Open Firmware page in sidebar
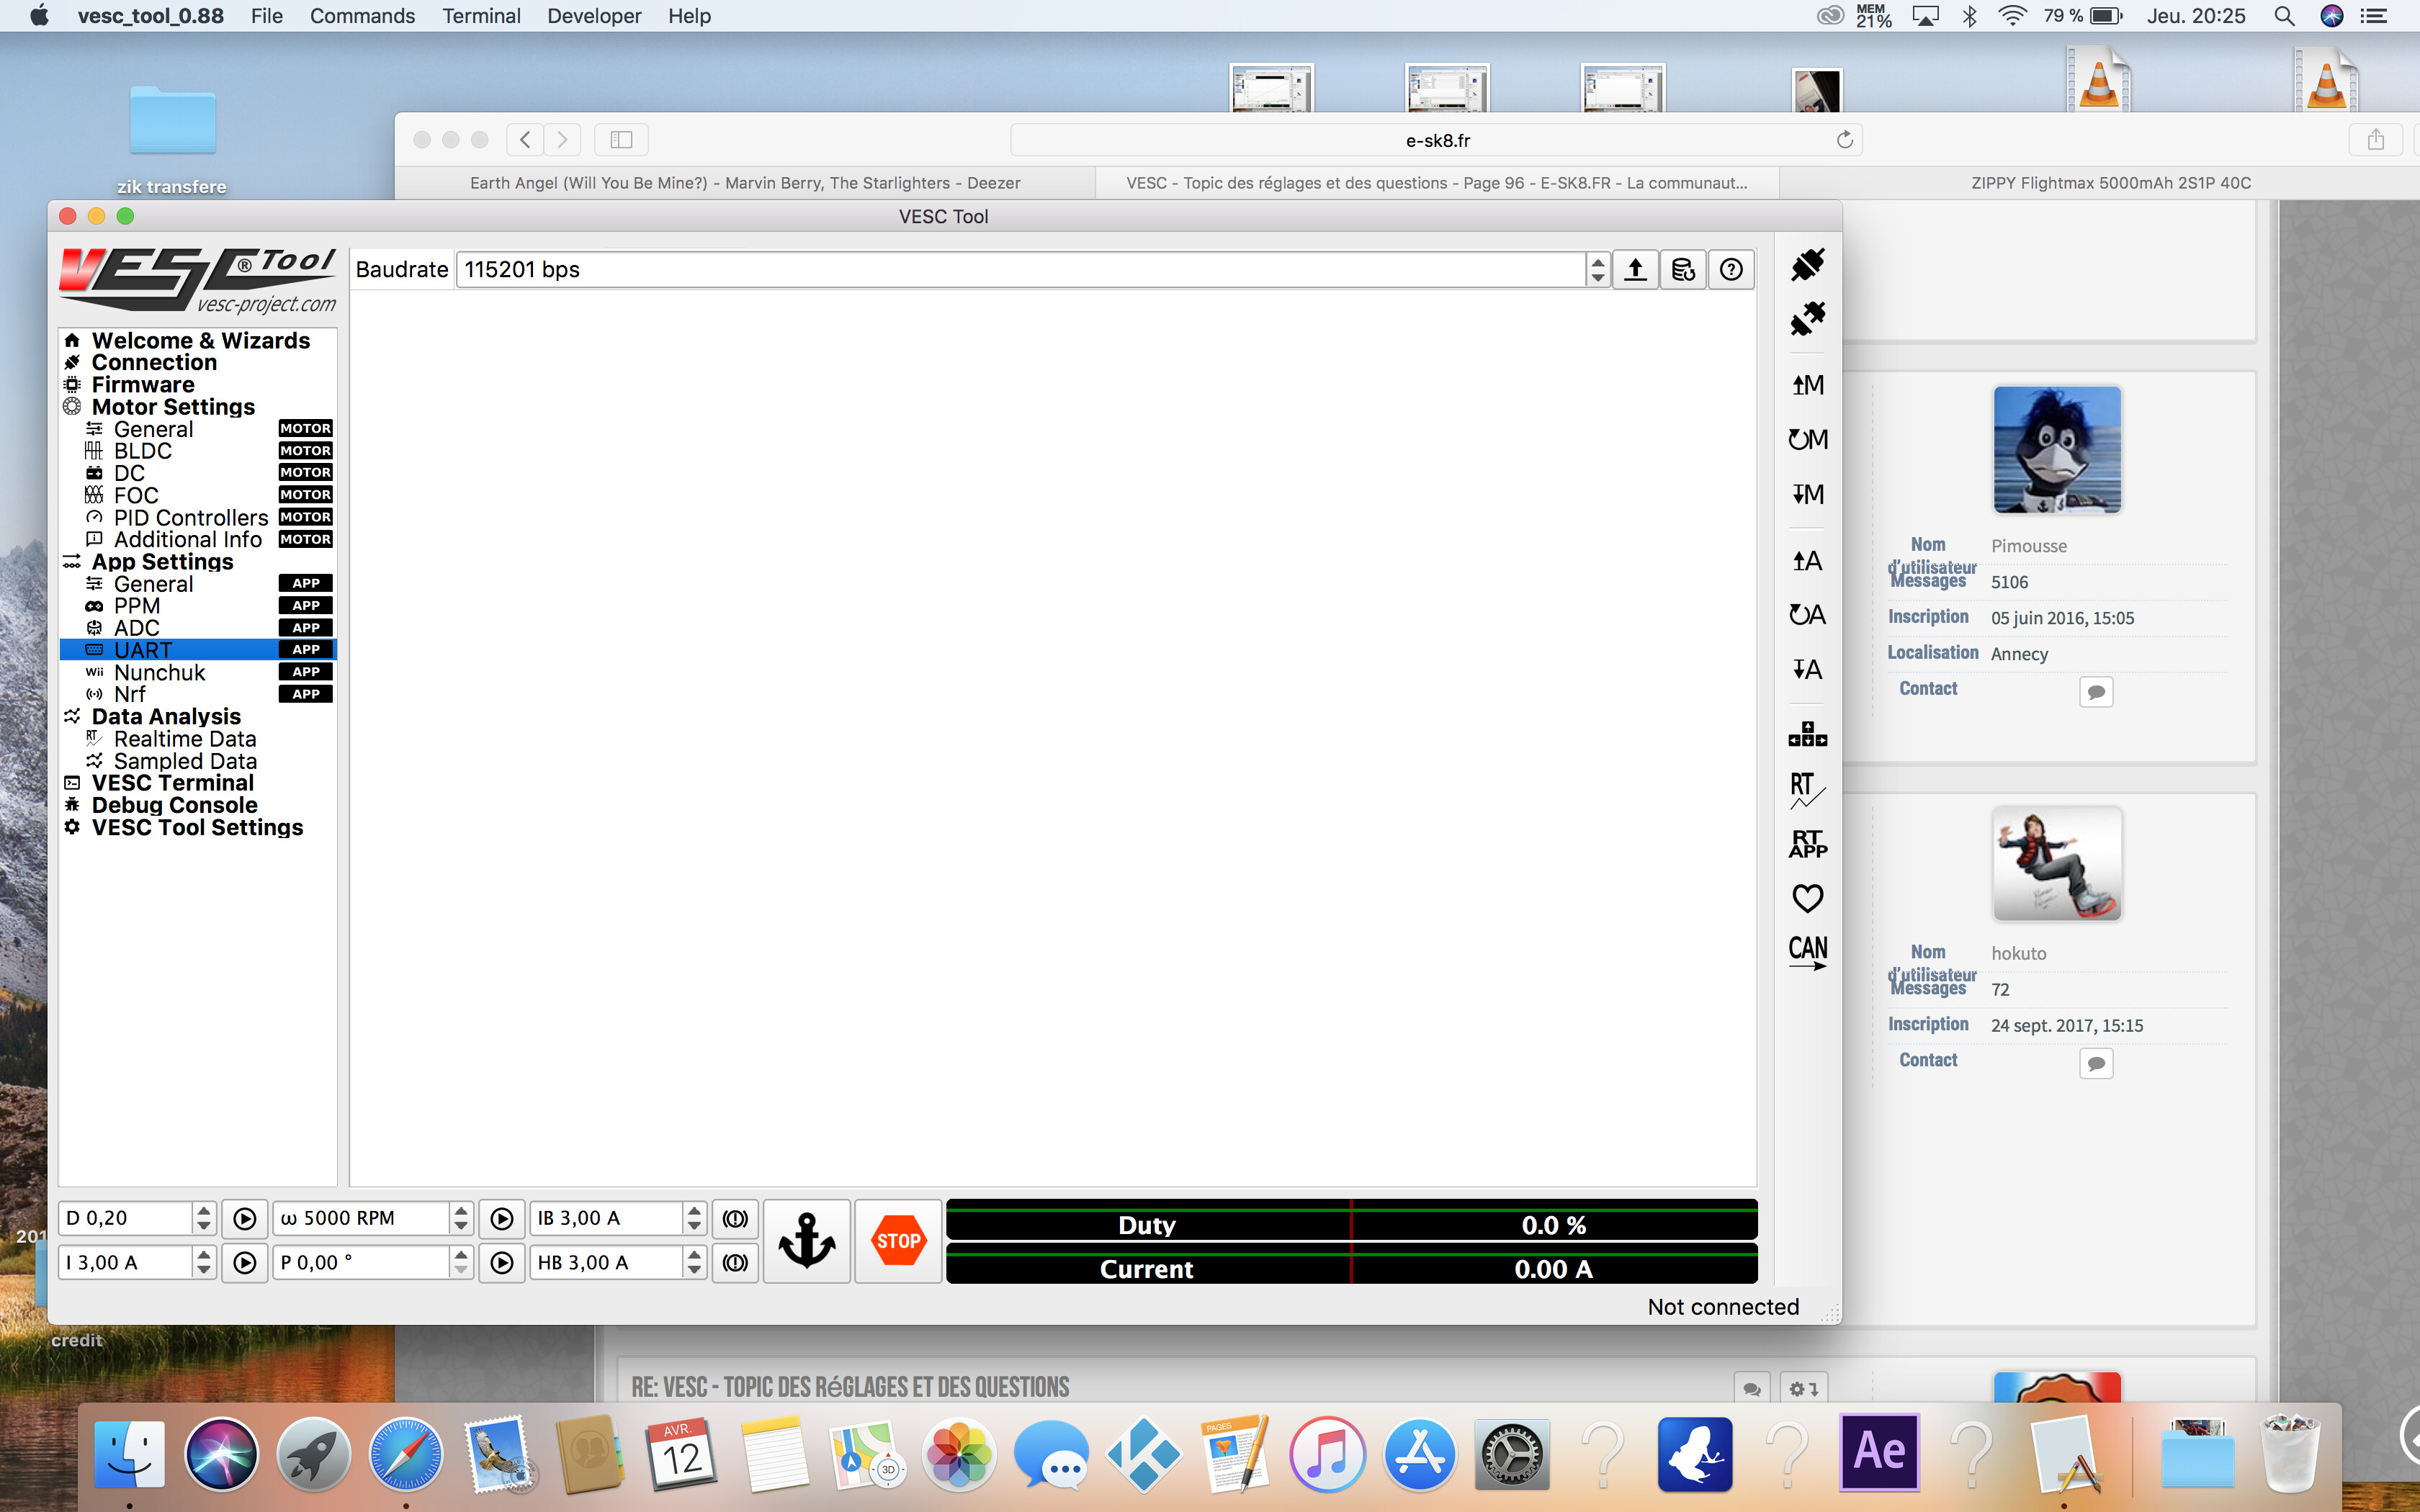Screen dimensions: 2420x1512 (x=143, y=385)
